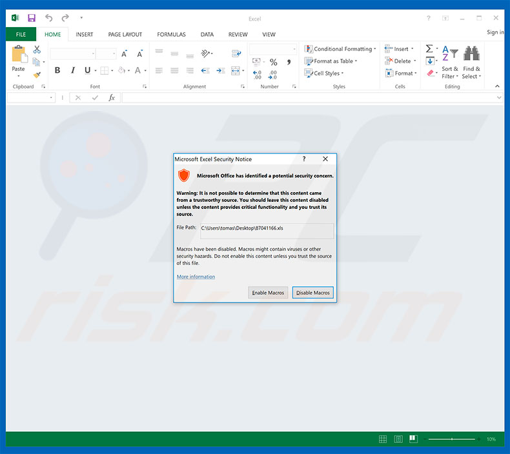The image size is (510, 454).
Task: Open the More information link
Action: [x=196, y=277]
